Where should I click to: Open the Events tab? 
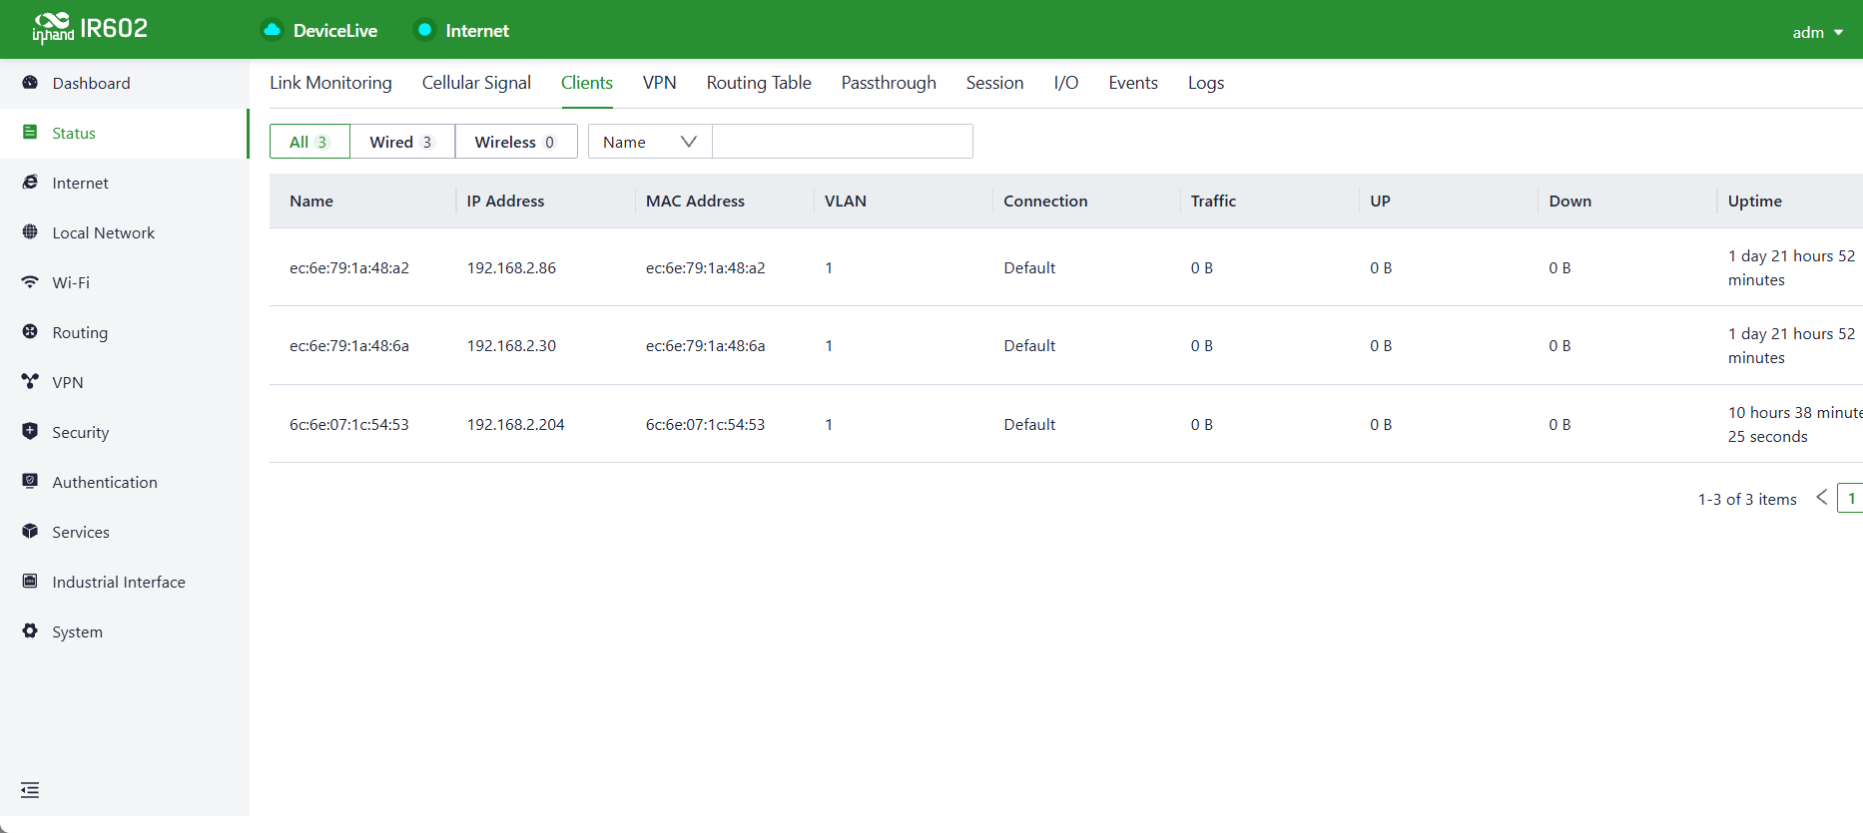(1133, 83)
